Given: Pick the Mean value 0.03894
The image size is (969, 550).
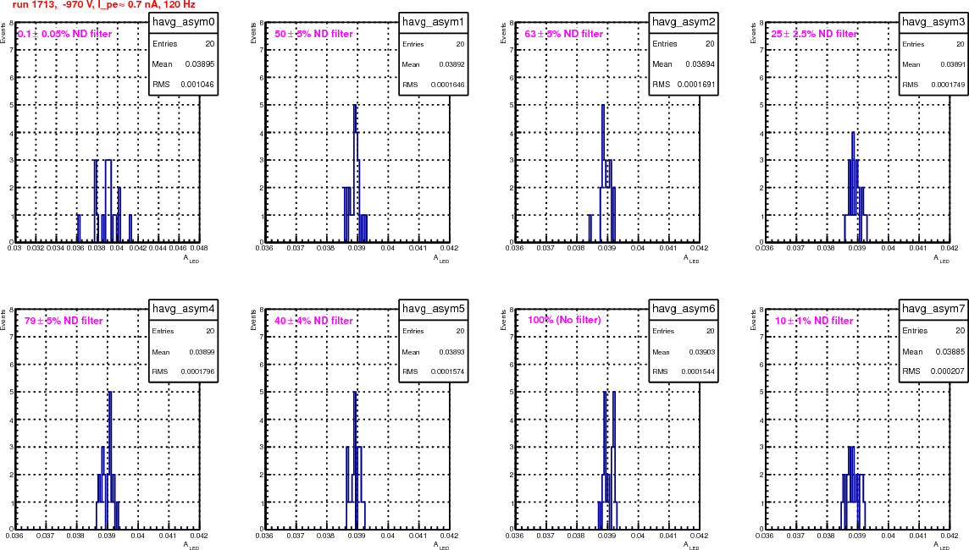Looking at the screenshot, I should [x=700, y=64].
